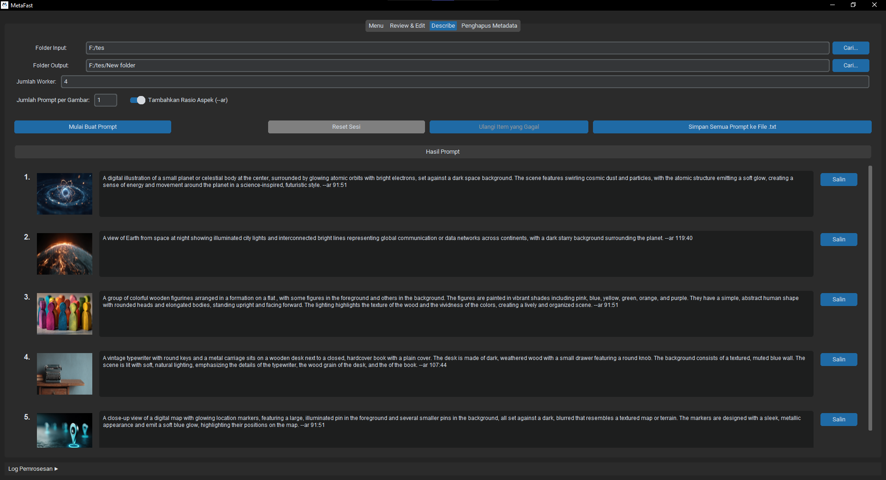The width and height of the screenshot is (886, 480).
Task: Open the atomic planet image thumbnail
Action: (65, 194)
